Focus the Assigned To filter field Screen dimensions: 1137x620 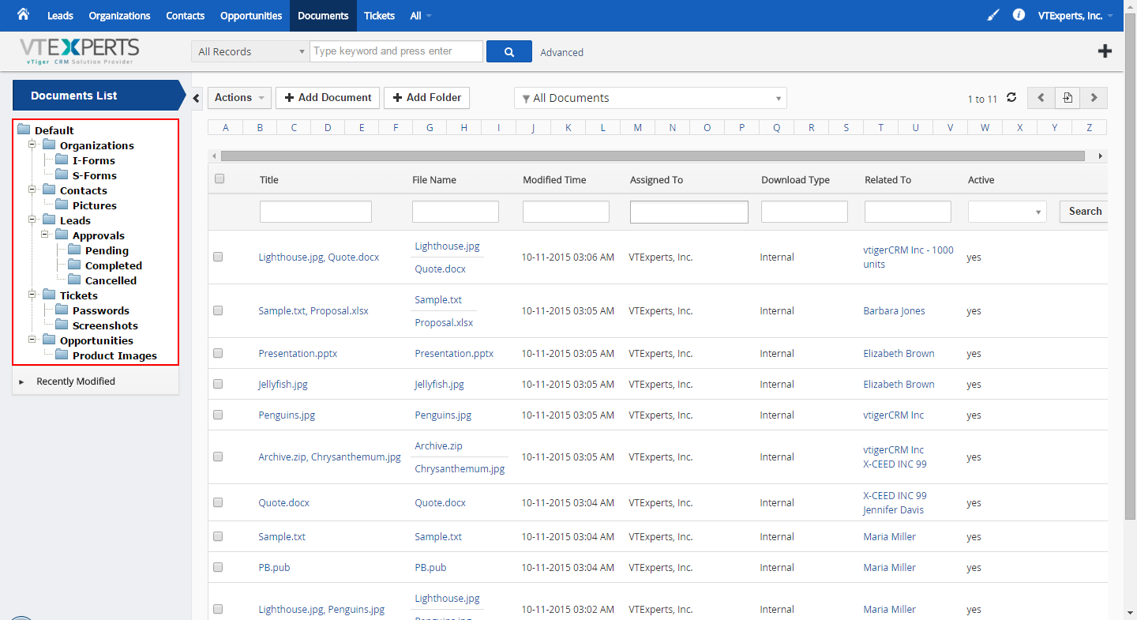(x=689, y=212)
